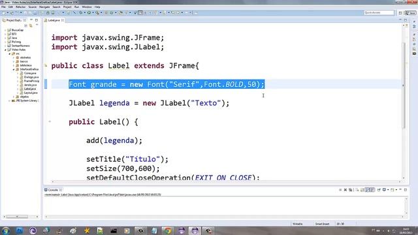Click the green Run toolbar button
Image resolution: width=418 pixels, height=235 pixels.
point(89,12)
